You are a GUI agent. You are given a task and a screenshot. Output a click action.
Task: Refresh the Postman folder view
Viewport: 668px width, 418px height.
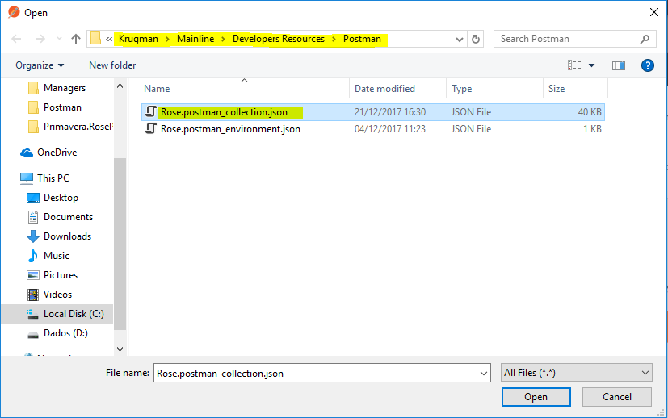click(476, 40)
